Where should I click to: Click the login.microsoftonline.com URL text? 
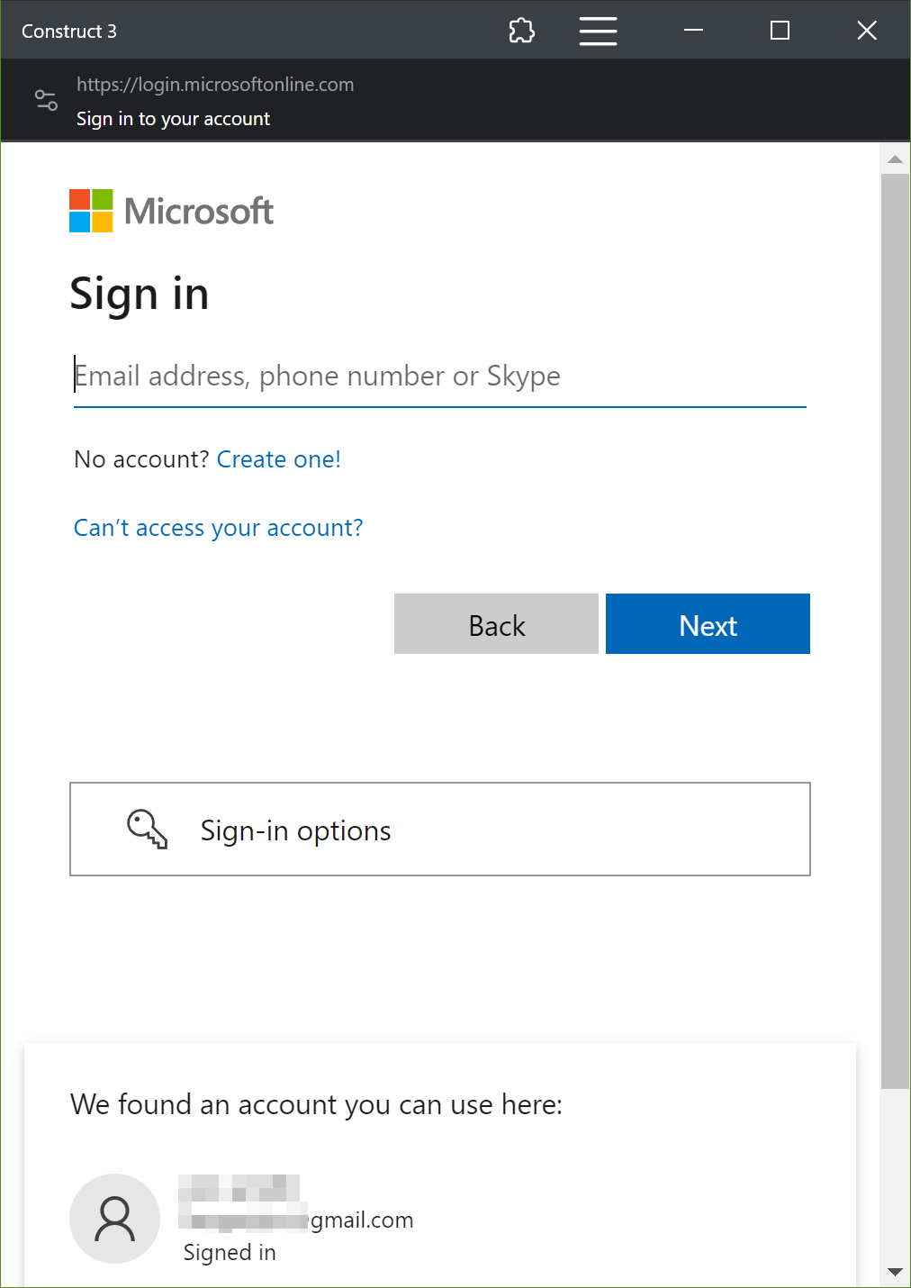(215, 85)
